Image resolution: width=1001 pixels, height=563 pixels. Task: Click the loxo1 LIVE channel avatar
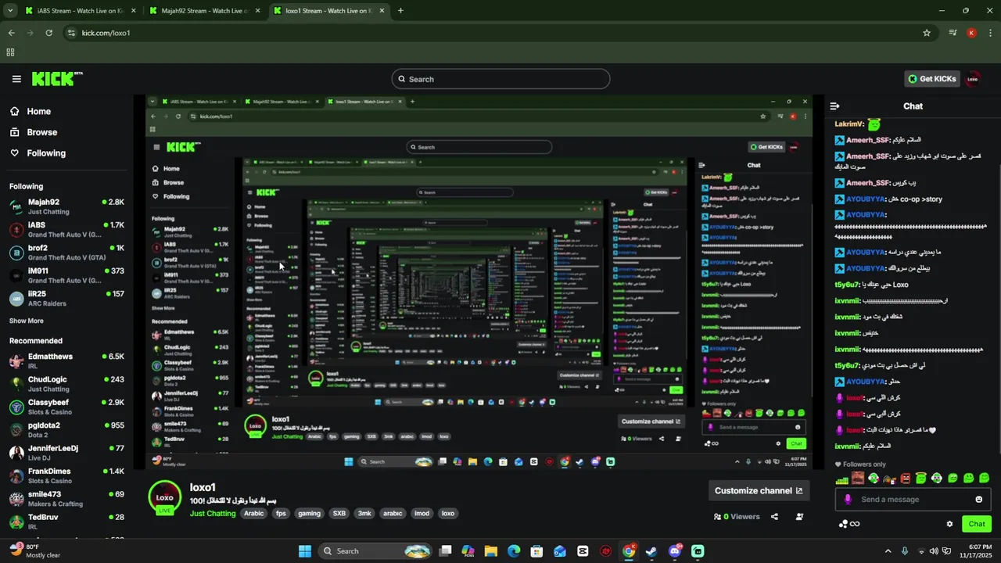click(x=164, y=498)
